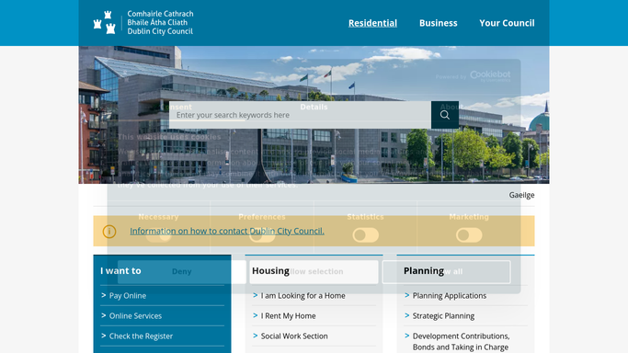Switch to the cookie Details tab
628x353 pixels.
[x=314, y=107]
